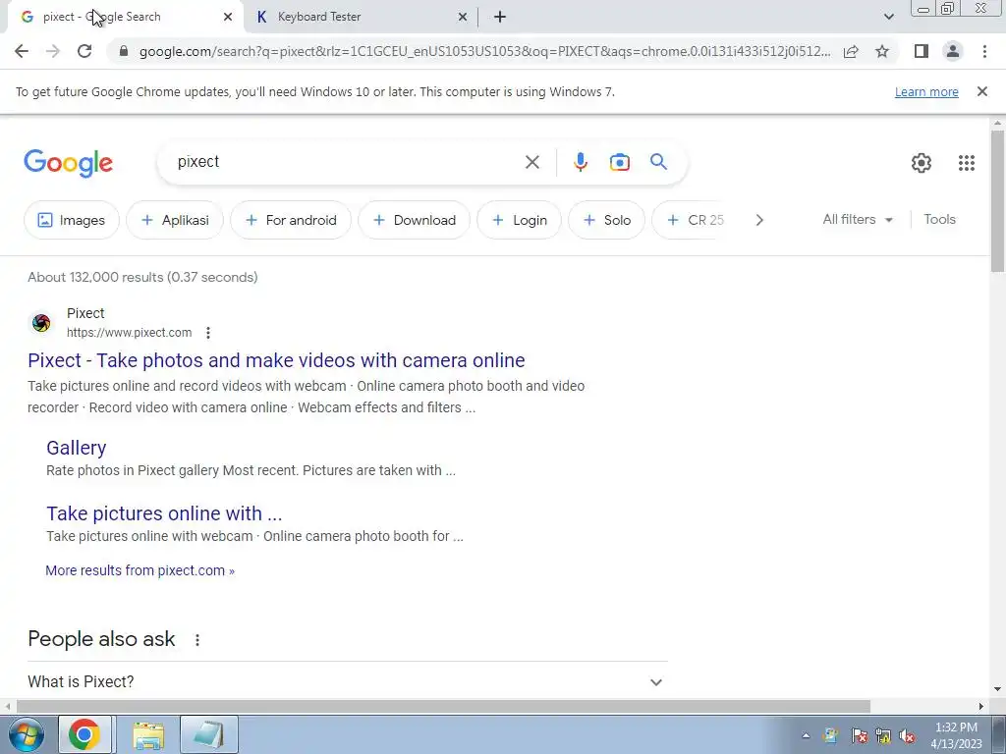Open a new tab with the plus

(500, 17)
